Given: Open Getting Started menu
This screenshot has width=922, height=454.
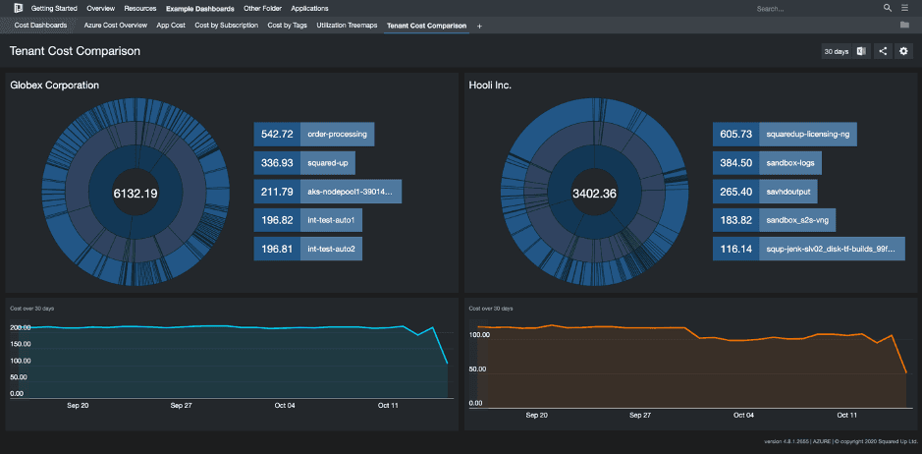Looking at the screenshot, I should (54, 8).
